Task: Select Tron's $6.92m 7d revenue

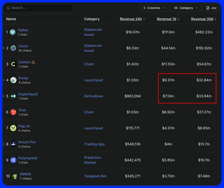Action: click(x=168, y=112)
